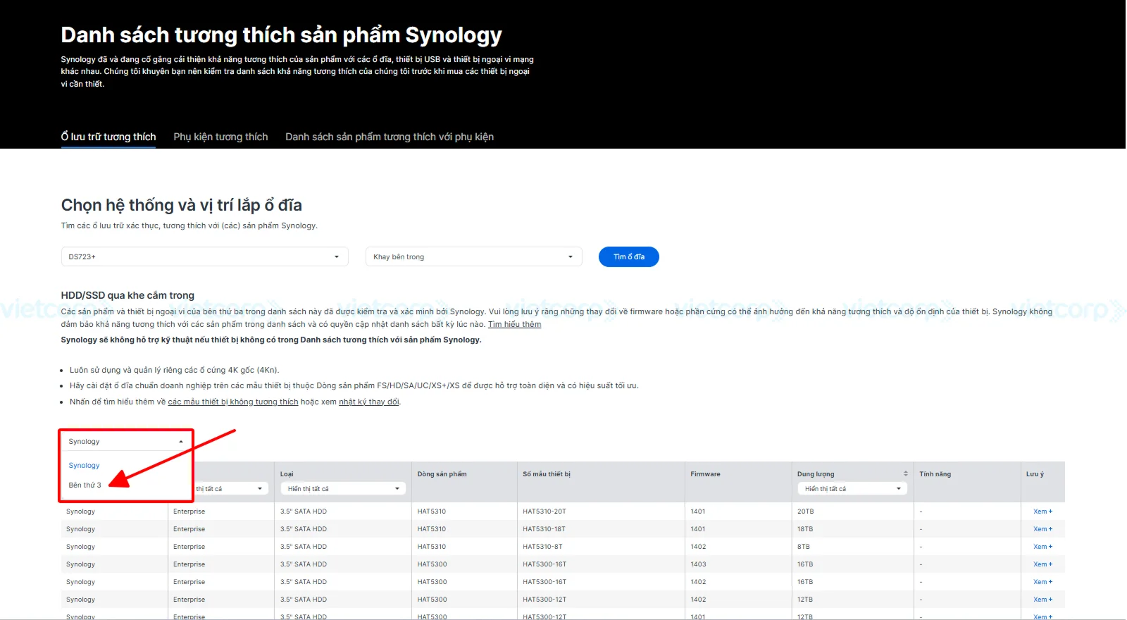Open the Khay bên trong location dropdown
This screenshot has height=620, width=1127.
pyautogui.click(x=473, y=256)
